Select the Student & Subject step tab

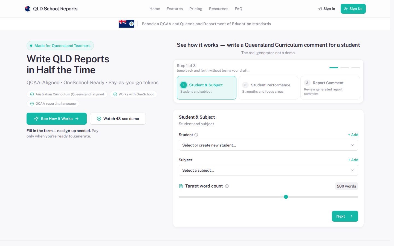207,88
